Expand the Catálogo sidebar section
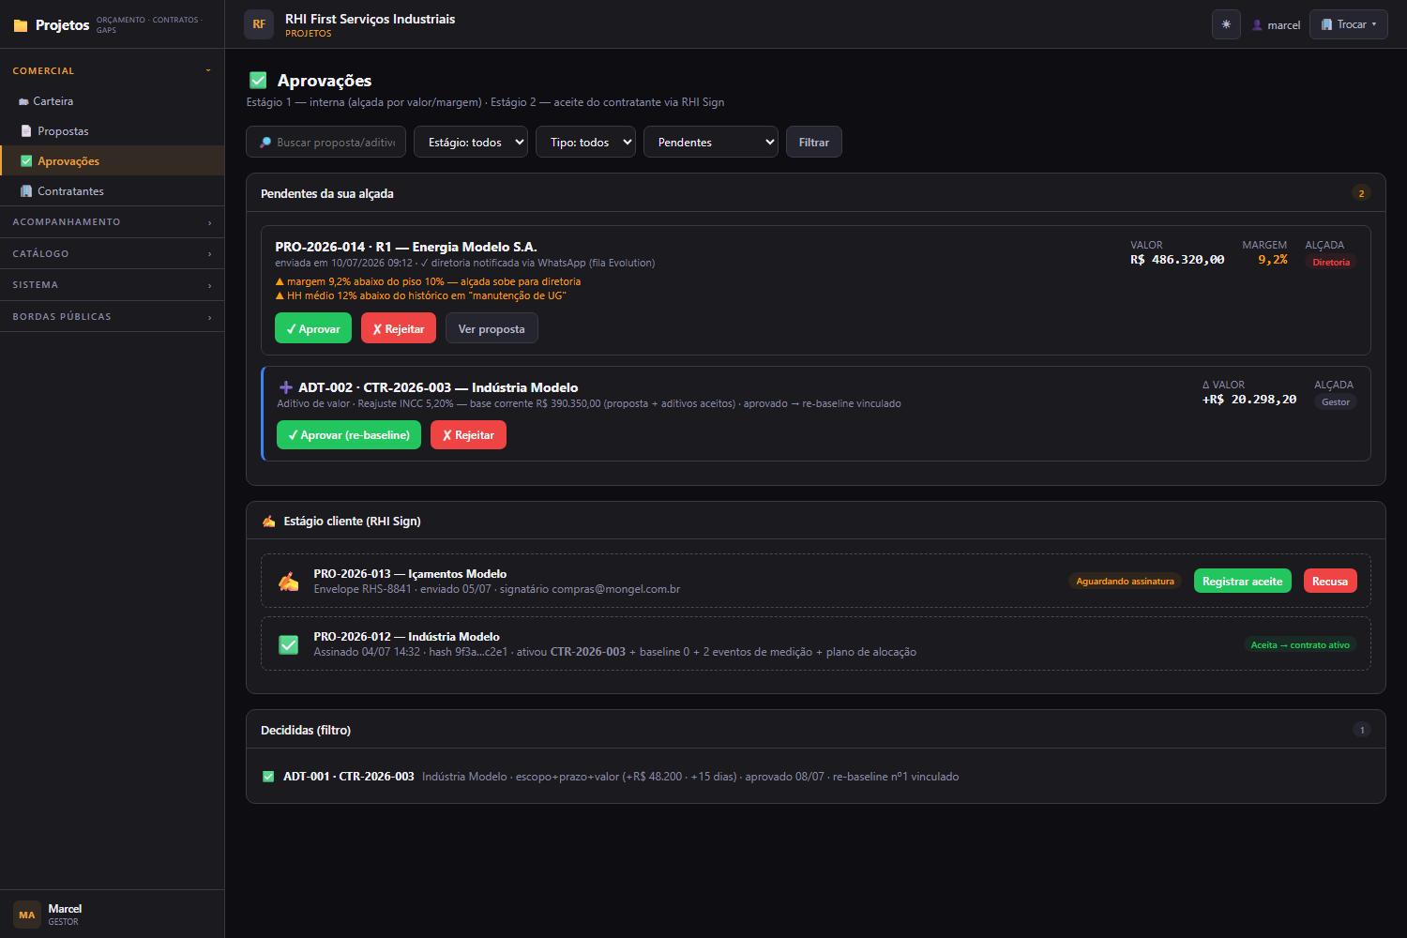This screenshot has width=1407, height=938. (112, 253)
